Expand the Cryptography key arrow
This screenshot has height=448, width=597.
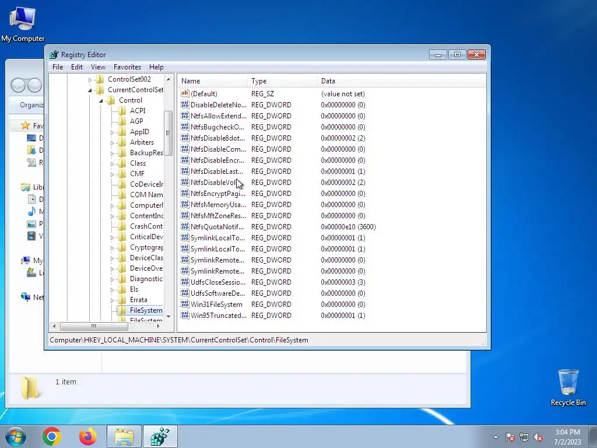[112, 248]
